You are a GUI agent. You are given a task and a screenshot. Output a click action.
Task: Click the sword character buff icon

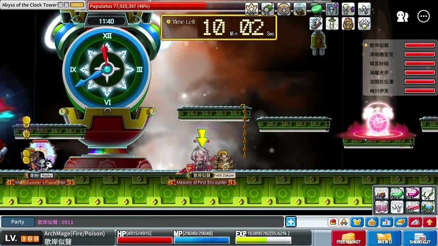click(332, 24)
